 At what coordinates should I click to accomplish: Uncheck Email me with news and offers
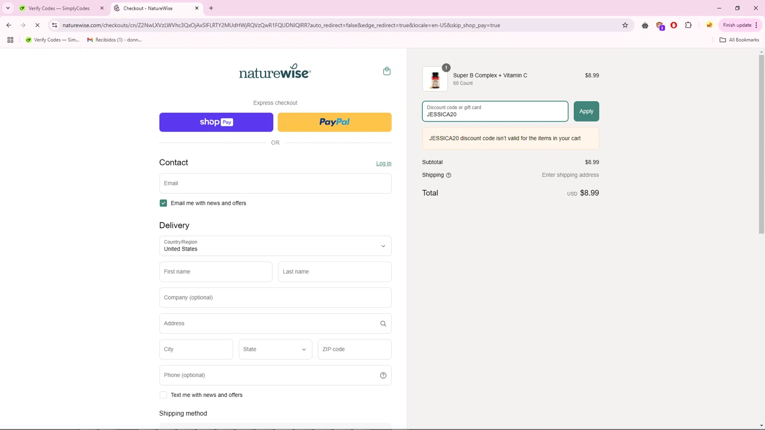tap(163, 203)
